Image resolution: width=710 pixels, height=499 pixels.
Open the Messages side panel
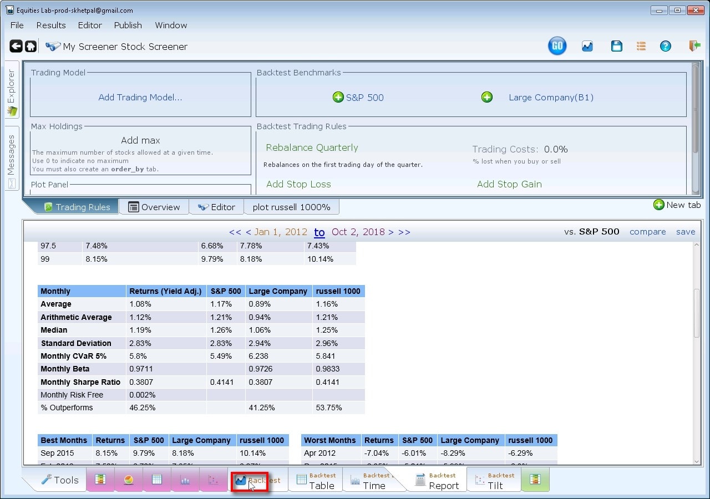coord(12,158)
